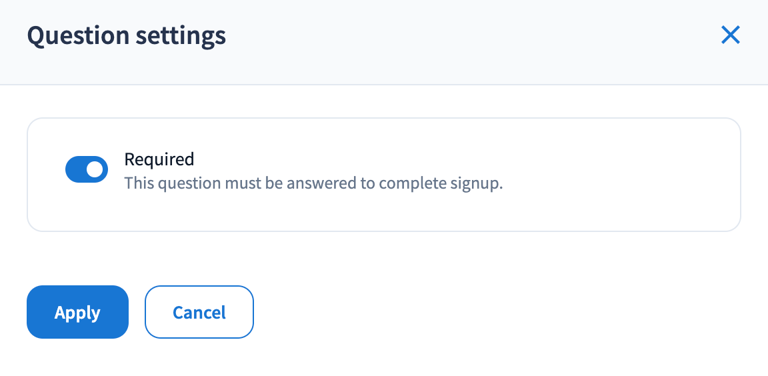Select the word 'Required' beside the switch

pyautogui.click(x=159, y=159)
